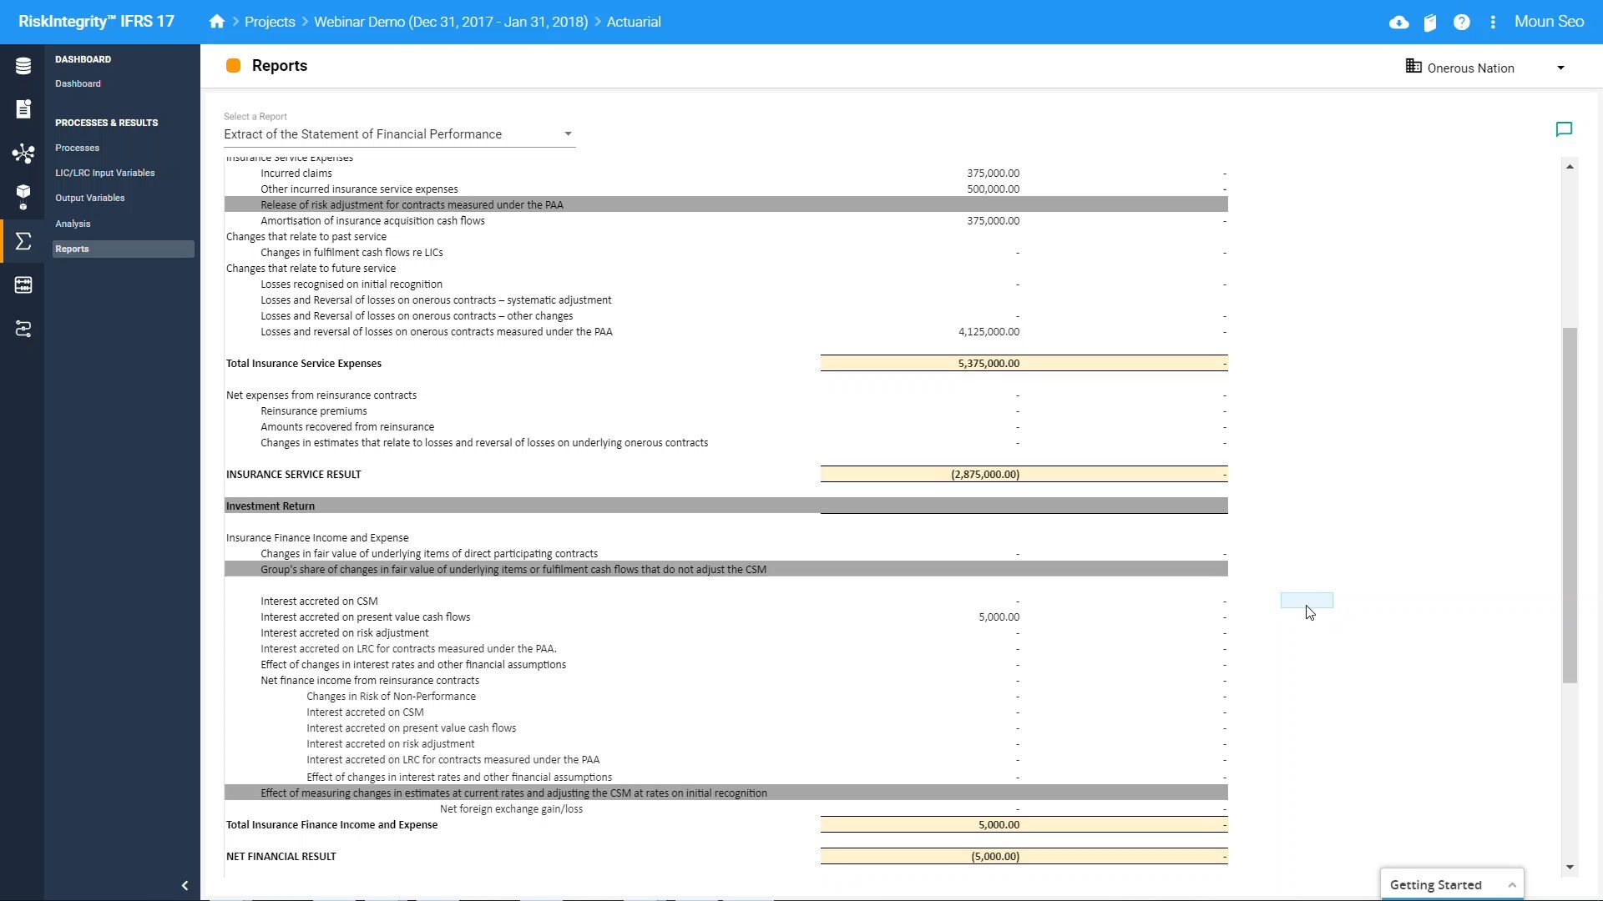Click the report vertical scrollbar thumb

[x=1570, y=505]
